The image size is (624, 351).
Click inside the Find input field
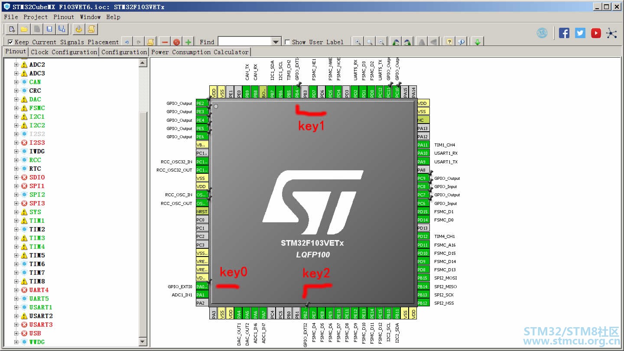tap(244, 42)
